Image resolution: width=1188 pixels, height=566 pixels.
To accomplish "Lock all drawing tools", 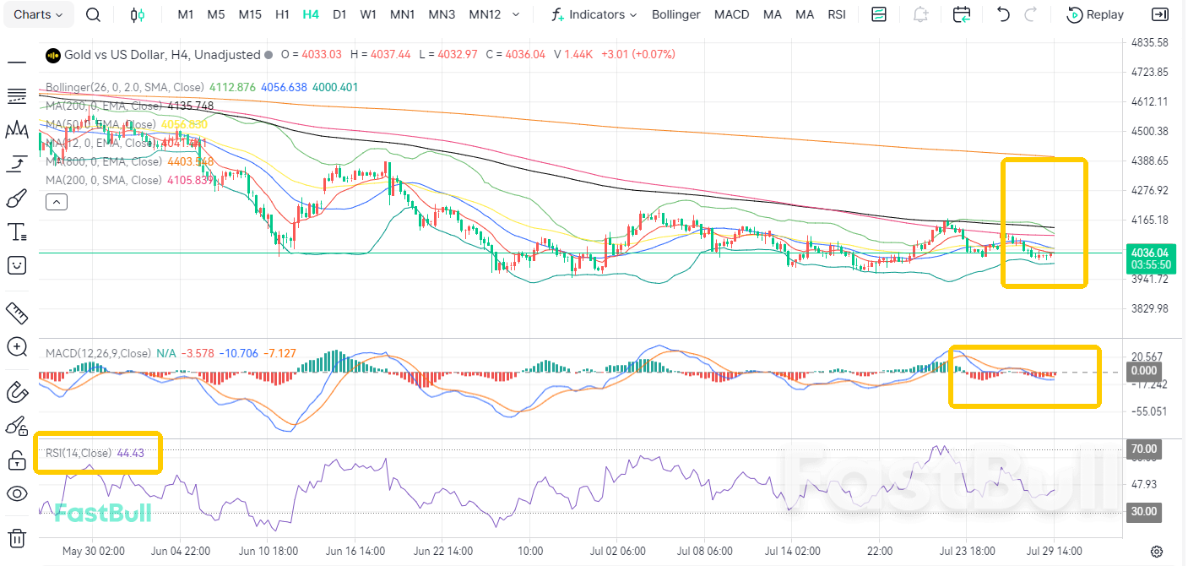I will tap(16, 460).
